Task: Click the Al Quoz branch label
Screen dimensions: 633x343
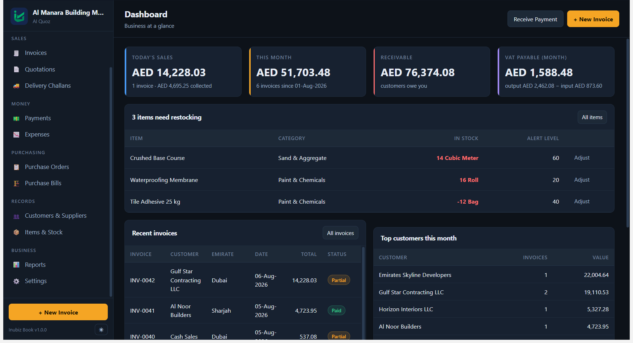Action: [42, 21]
